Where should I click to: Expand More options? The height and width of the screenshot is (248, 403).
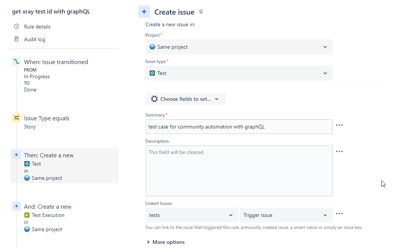[x=166, y=242]
